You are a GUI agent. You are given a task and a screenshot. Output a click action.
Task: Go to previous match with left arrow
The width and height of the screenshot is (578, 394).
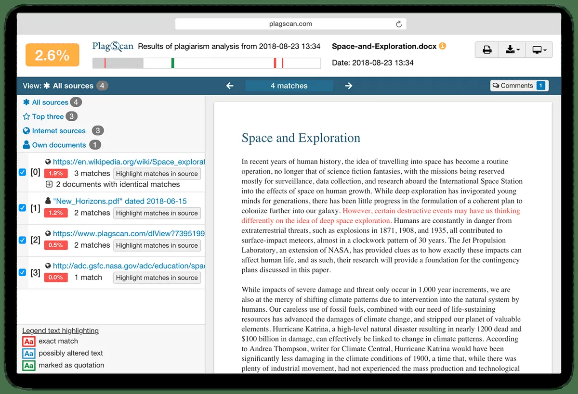230,86
